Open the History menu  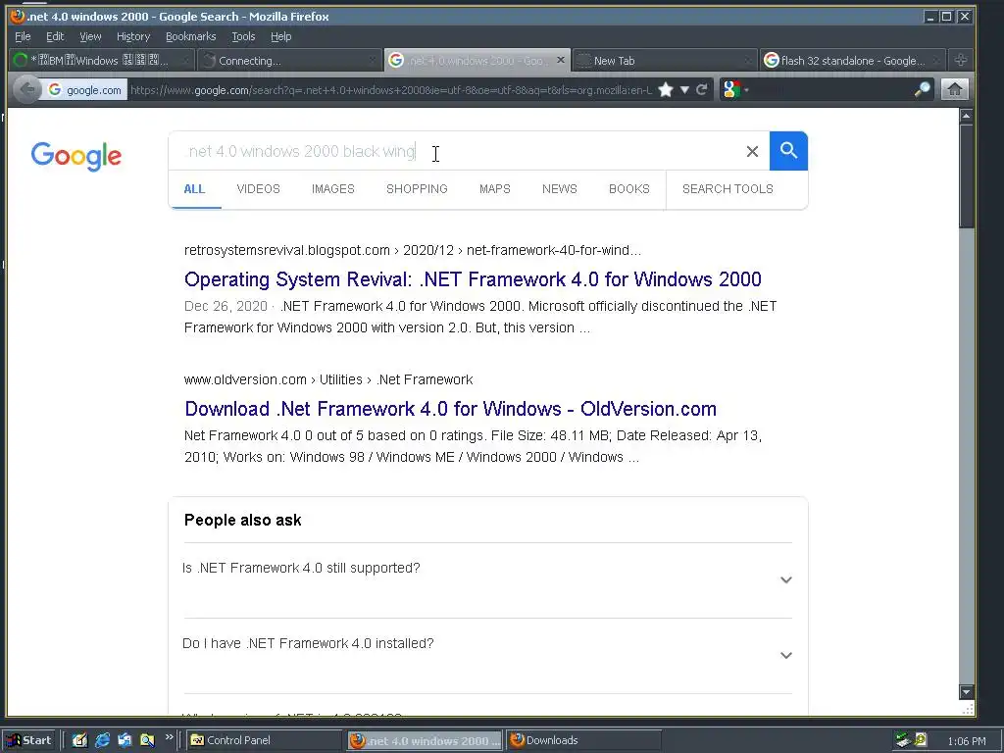coord(133,36)
